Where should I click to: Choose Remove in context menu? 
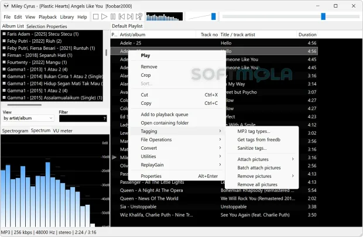tap(177, 67)
